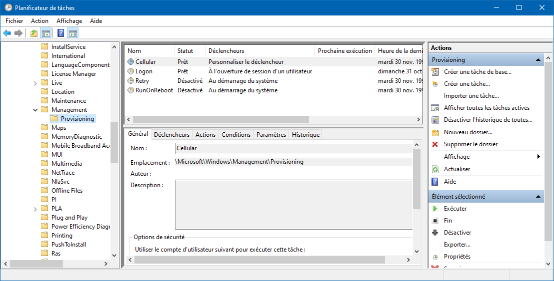The height and width of the screenshot is (281, 554).
Task: Click the empty Description text box
Action: tap(293, 205)
